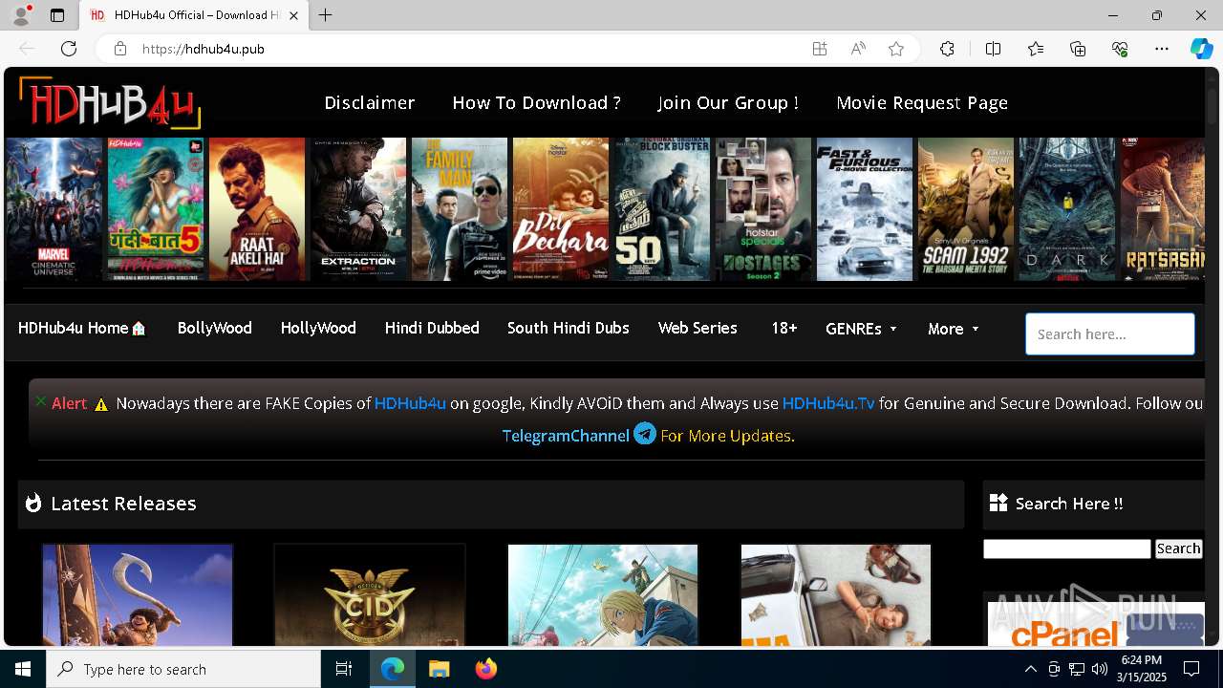Open Hostages Season 2 poster
1223x688 pixels.
763,208
